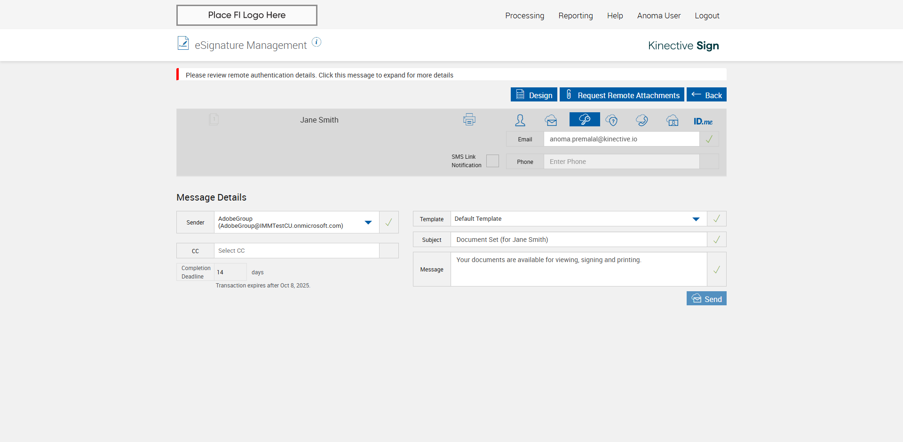Open the Reporting menu
The height and width of the screenshot is (442, 903).
576,16
